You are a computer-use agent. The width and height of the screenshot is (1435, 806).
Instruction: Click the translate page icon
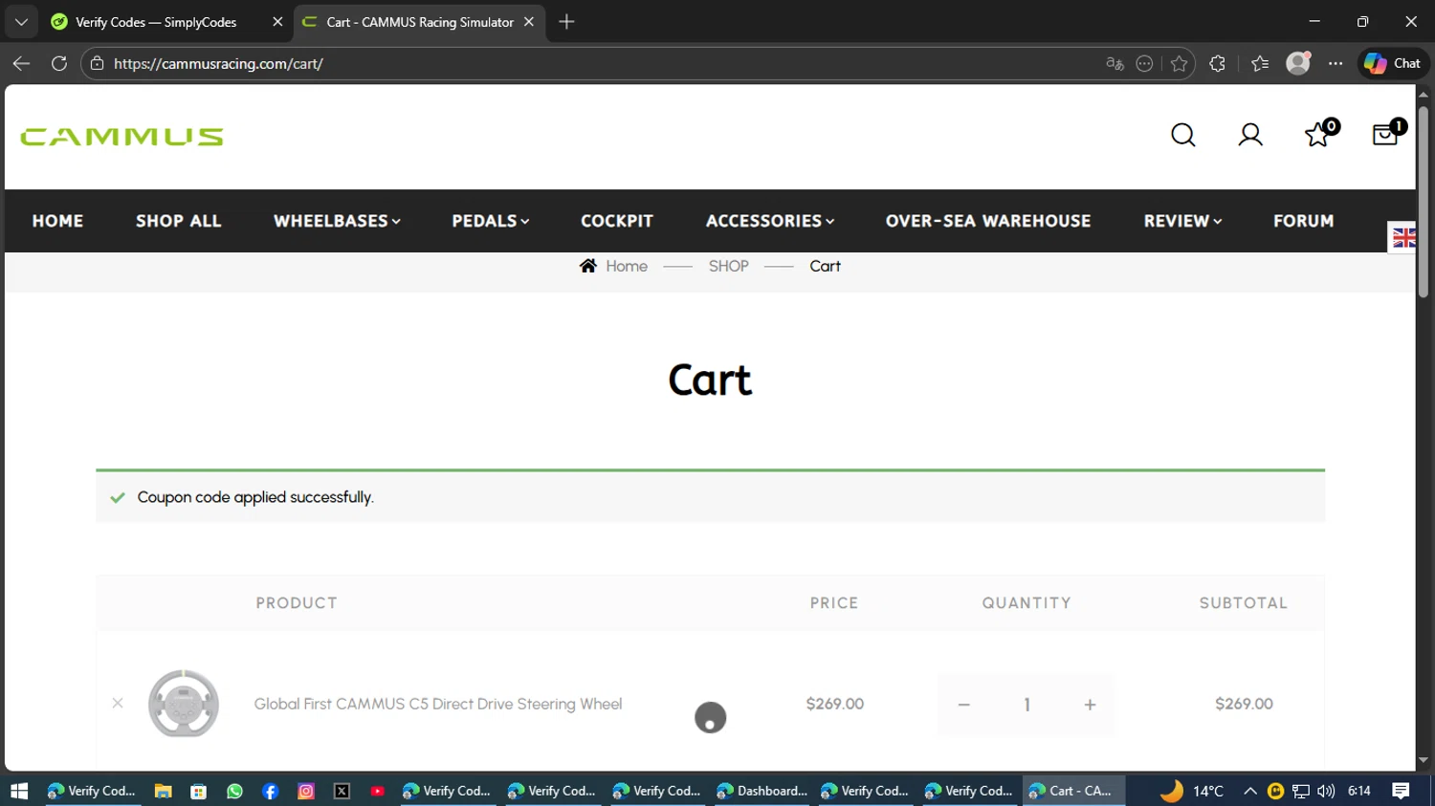click(x=1115, y=64)
